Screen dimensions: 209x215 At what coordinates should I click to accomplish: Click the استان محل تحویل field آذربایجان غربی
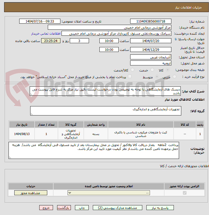point(151,57)
